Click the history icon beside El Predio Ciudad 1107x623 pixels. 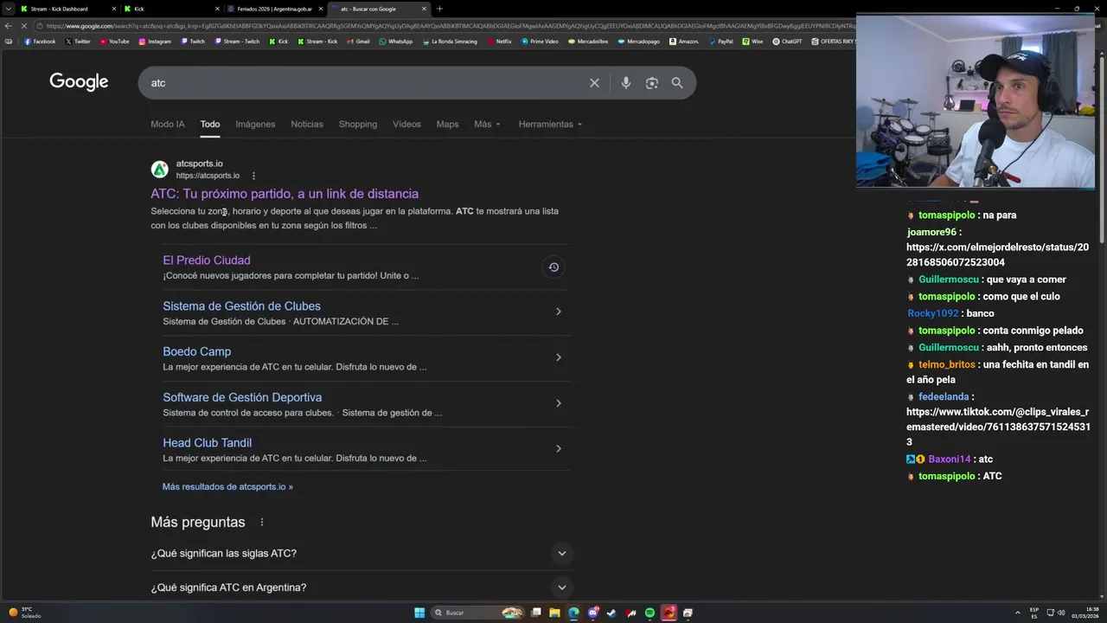553,267
